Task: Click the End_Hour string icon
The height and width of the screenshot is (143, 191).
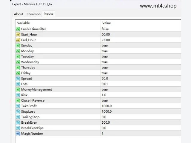Action: tap(18, 40)
